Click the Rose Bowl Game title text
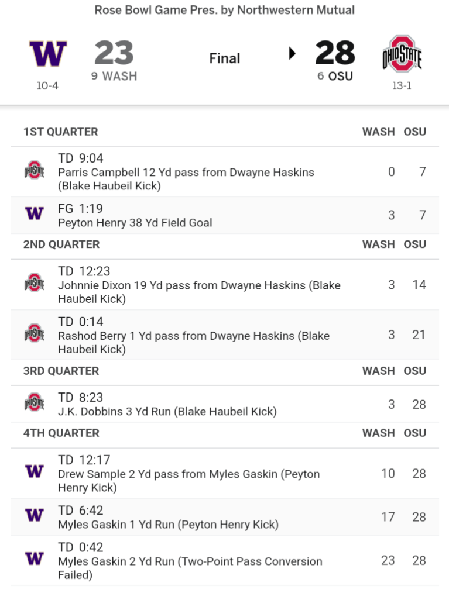The height and width of the screenshot is (593, 449). tap(224, 11)
